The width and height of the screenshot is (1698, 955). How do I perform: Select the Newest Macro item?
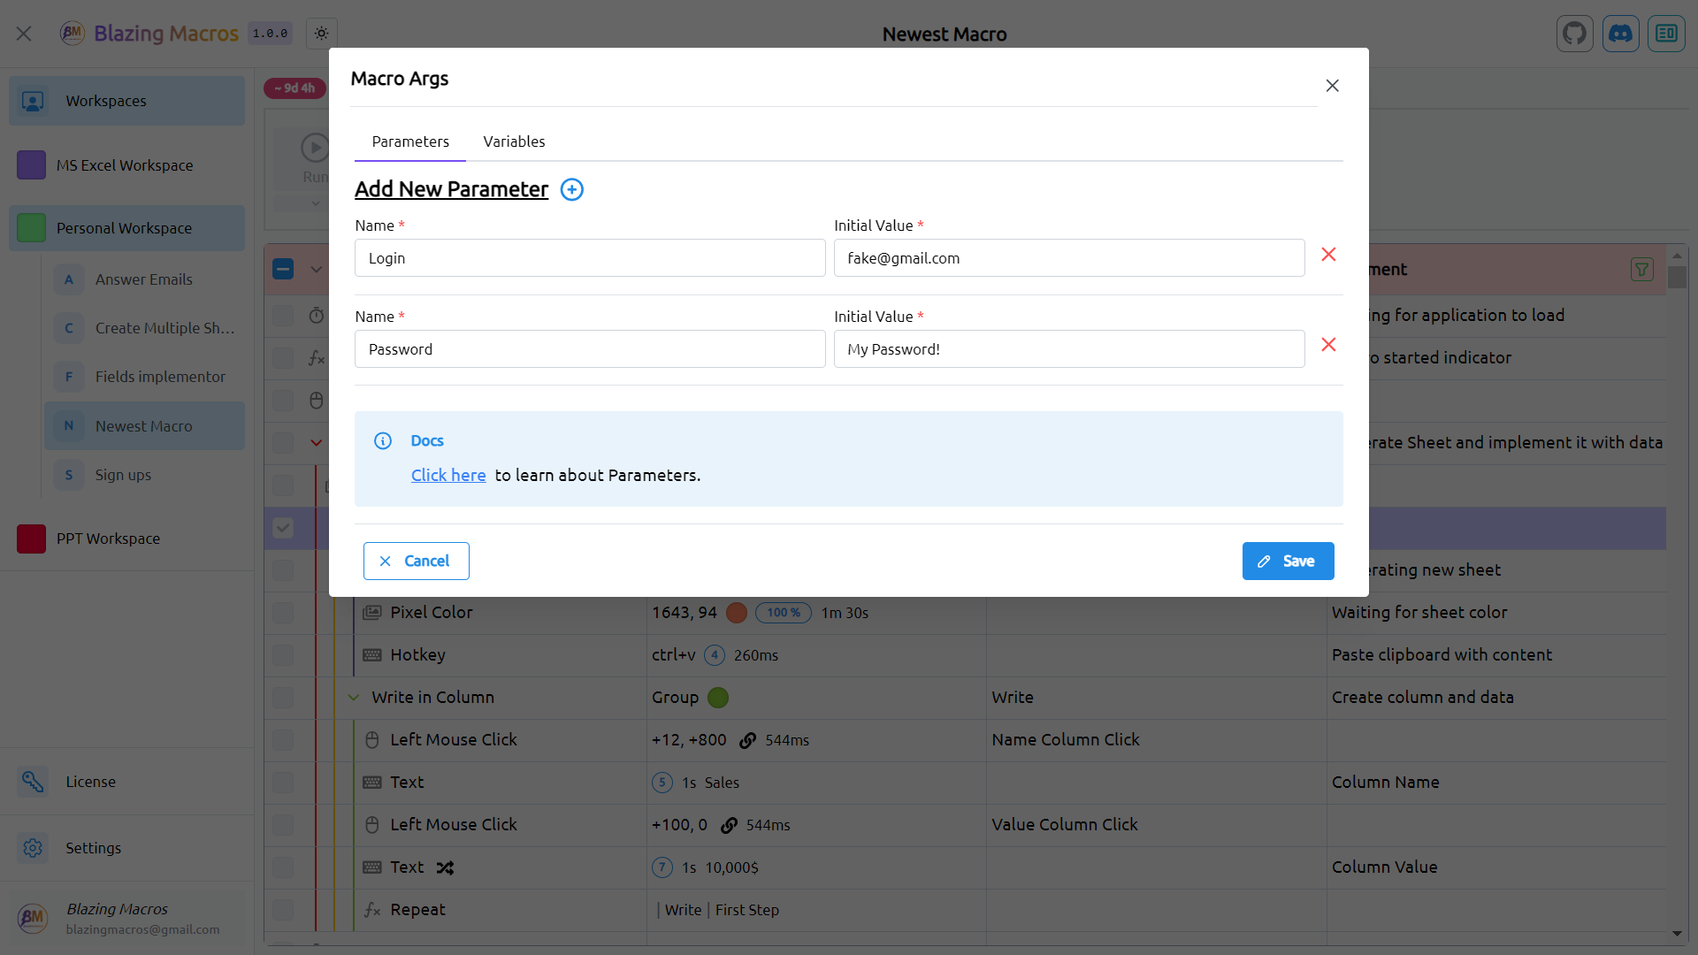click(144, 426)
